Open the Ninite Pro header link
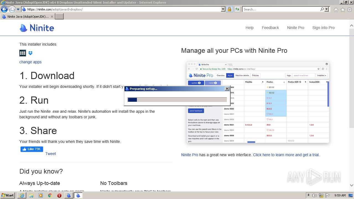 point(295,28)
